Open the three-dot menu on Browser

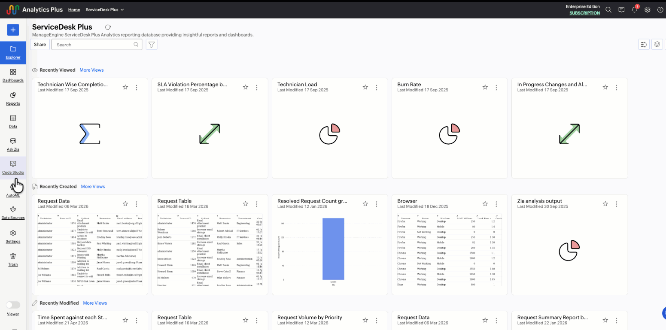496,204
